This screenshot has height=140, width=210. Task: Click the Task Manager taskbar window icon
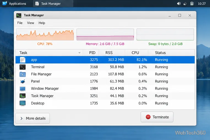pyautogui.click(x=37, y=4)
